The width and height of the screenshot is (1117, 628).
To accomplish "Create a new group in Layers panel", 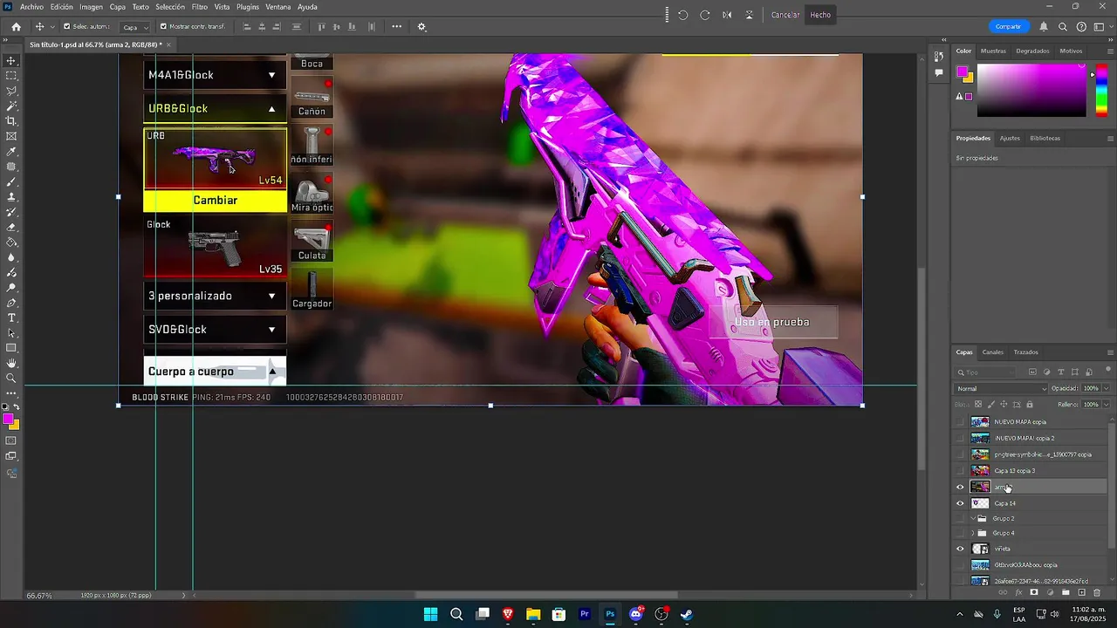I will (1066, 592).
